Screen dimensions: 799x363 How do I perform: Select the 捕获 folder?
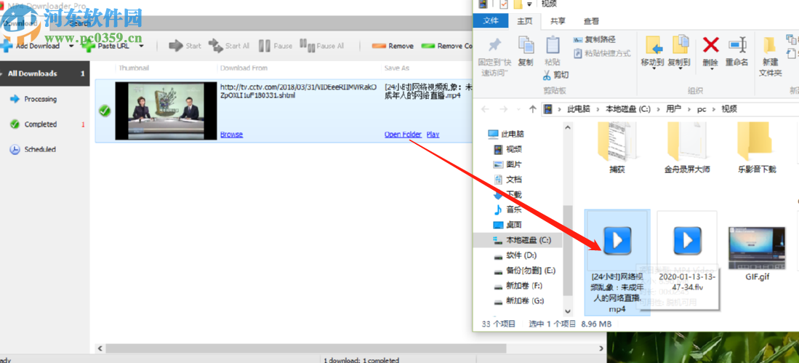pyautogui.click(x=617, y=148)
